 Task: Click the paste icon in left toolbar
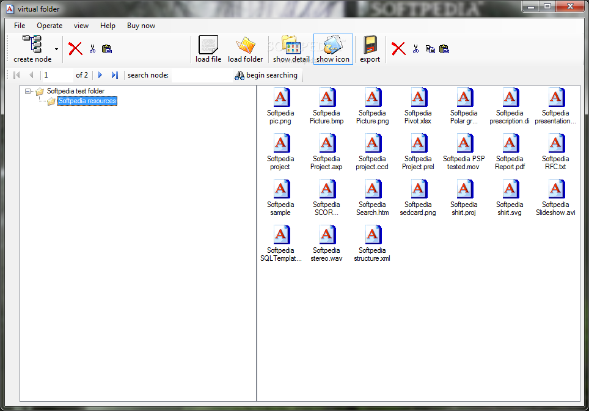click(x=107, y=49)
